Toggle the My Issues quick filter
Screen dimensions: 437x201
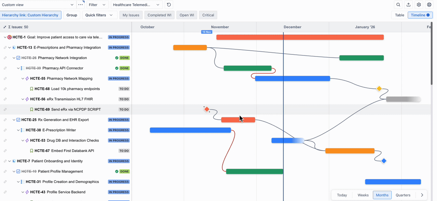[x=131, y=15]
